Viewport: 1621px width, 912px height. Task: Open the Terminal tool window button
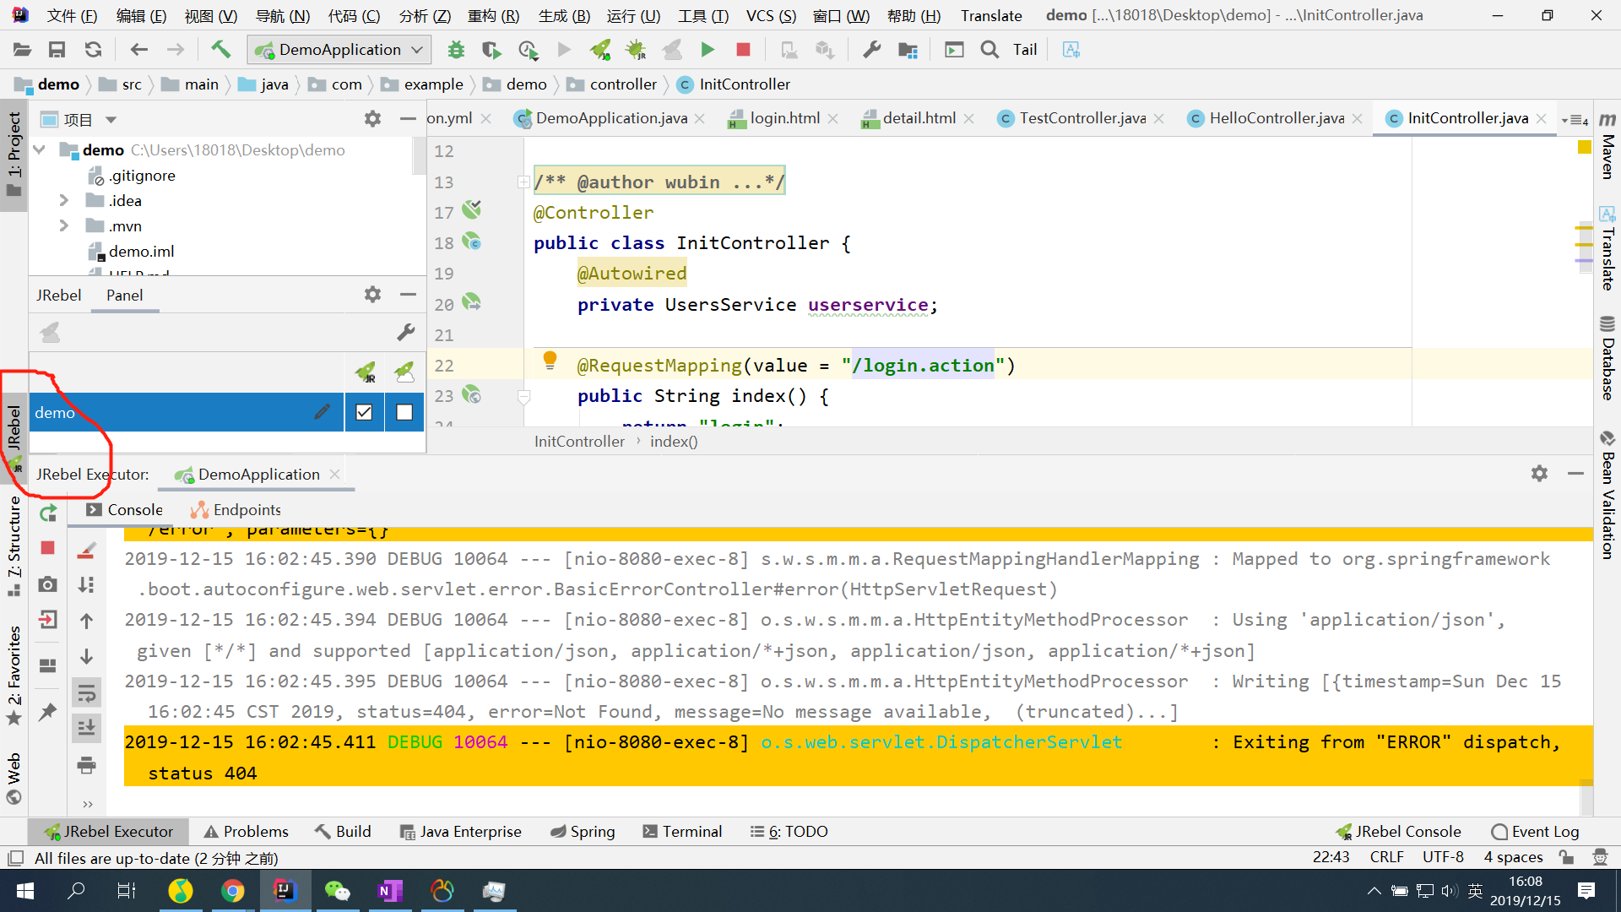point(682,832)
